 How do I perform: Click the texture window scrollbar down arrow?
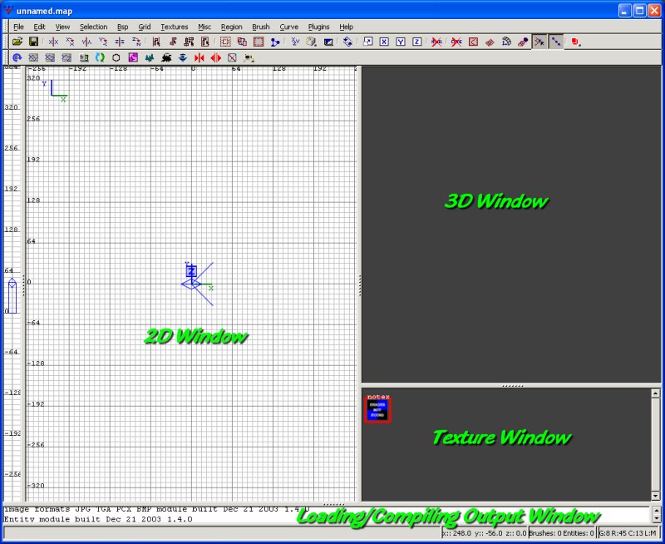tap(655, 495)
